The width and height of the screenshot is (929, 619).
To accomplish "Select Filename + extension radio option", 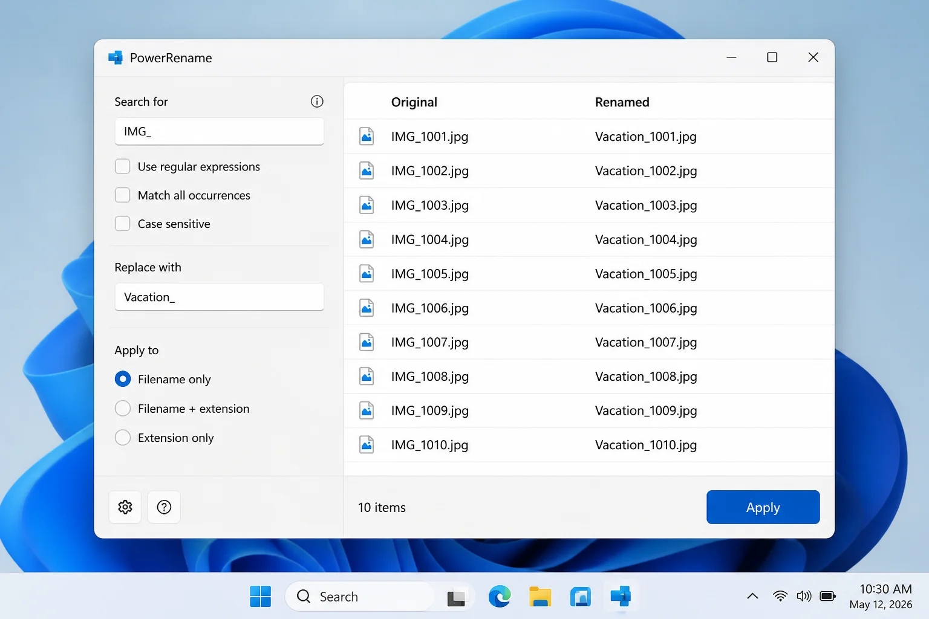I will 122,409.
